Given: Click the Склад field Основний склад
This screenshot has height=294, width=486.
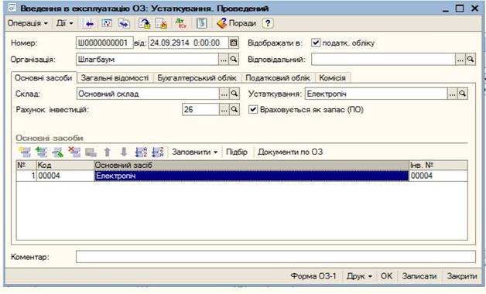Looking at the screenshot, I should coord(148,94).
